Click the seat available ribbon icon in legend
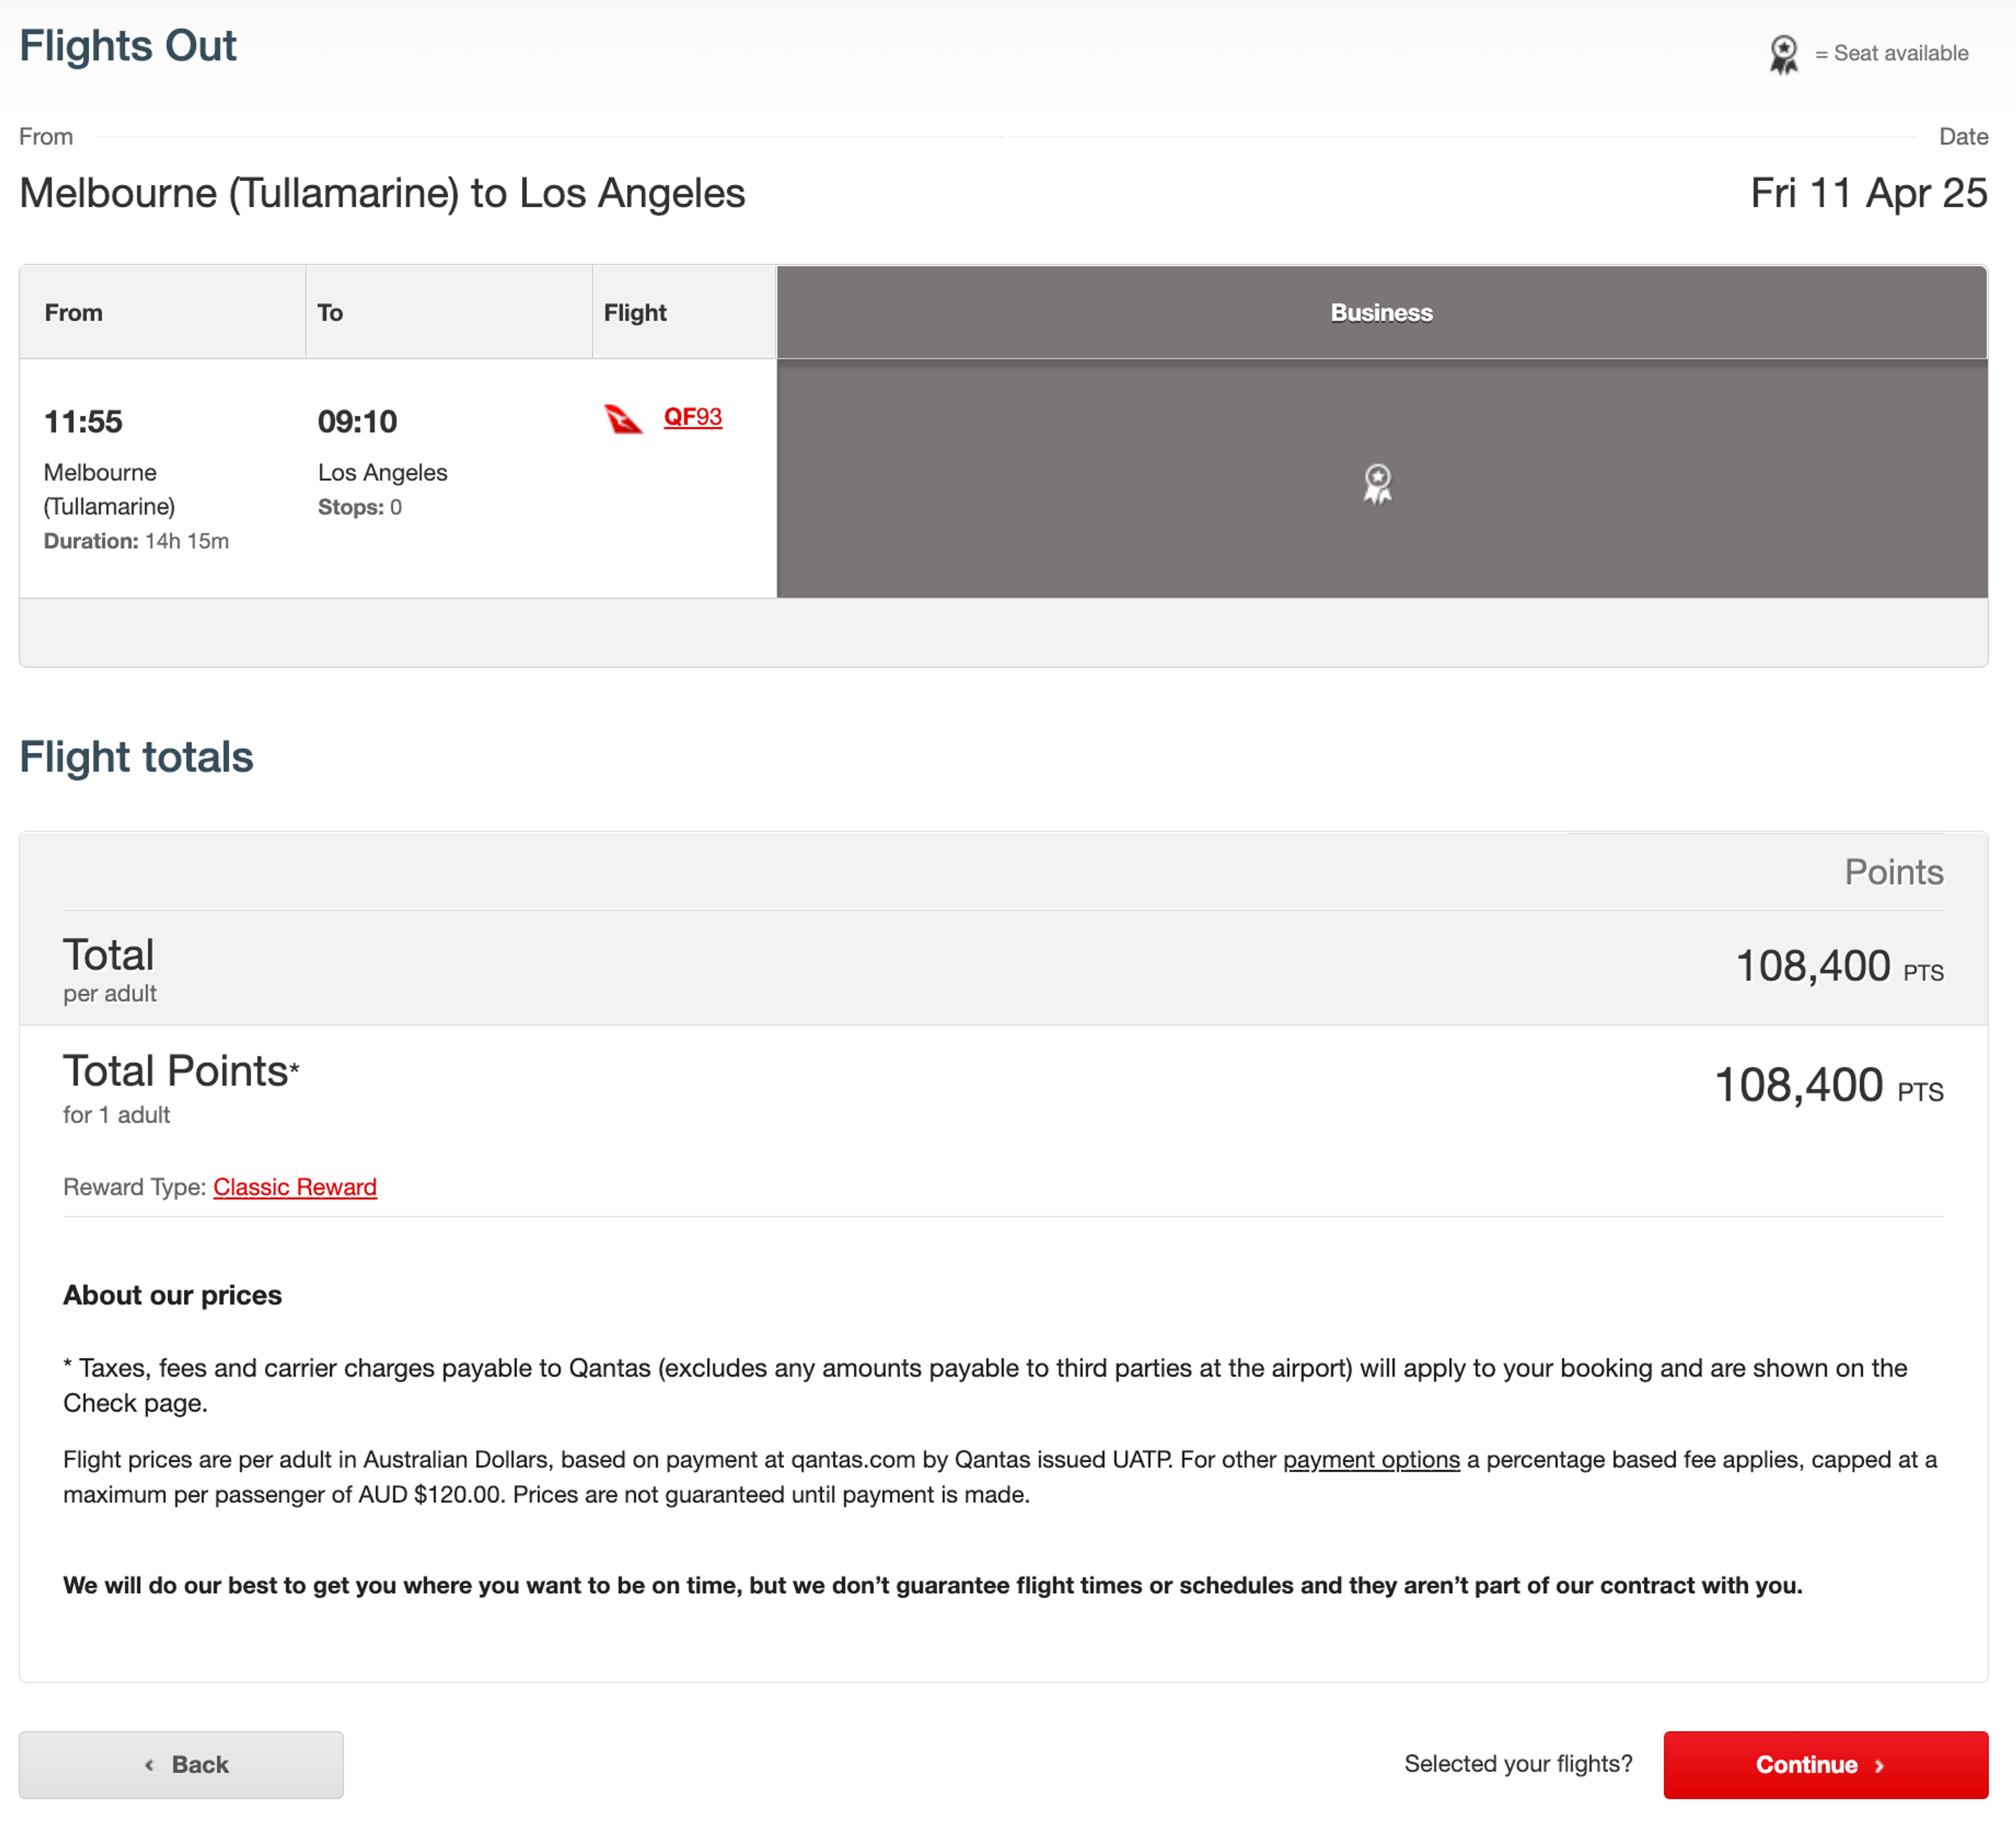The height and width of the screenshot is (1825, 2016). (1783, 54)
